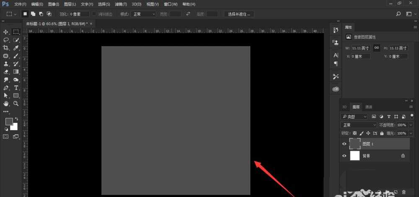Open the Creative Cloud Libraries panel icon
The height and width of the screenshot is (197, 419).
coord(336,89)
